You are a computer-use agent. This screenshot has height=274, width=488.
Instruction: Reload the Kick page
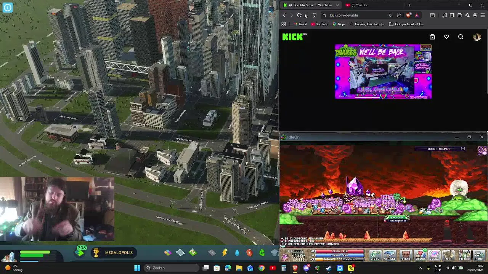click(299, 15)
